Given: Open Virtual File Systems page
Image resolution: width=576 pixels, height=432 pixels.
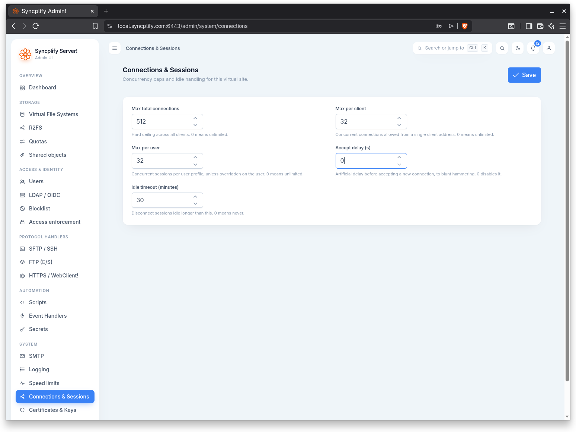Looking at the screenshot, I should point(55,114).
